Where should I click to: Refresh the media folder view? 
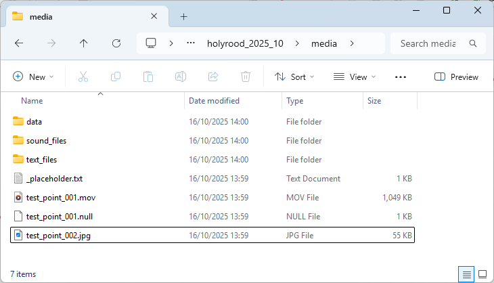click(x=116, y=43)
